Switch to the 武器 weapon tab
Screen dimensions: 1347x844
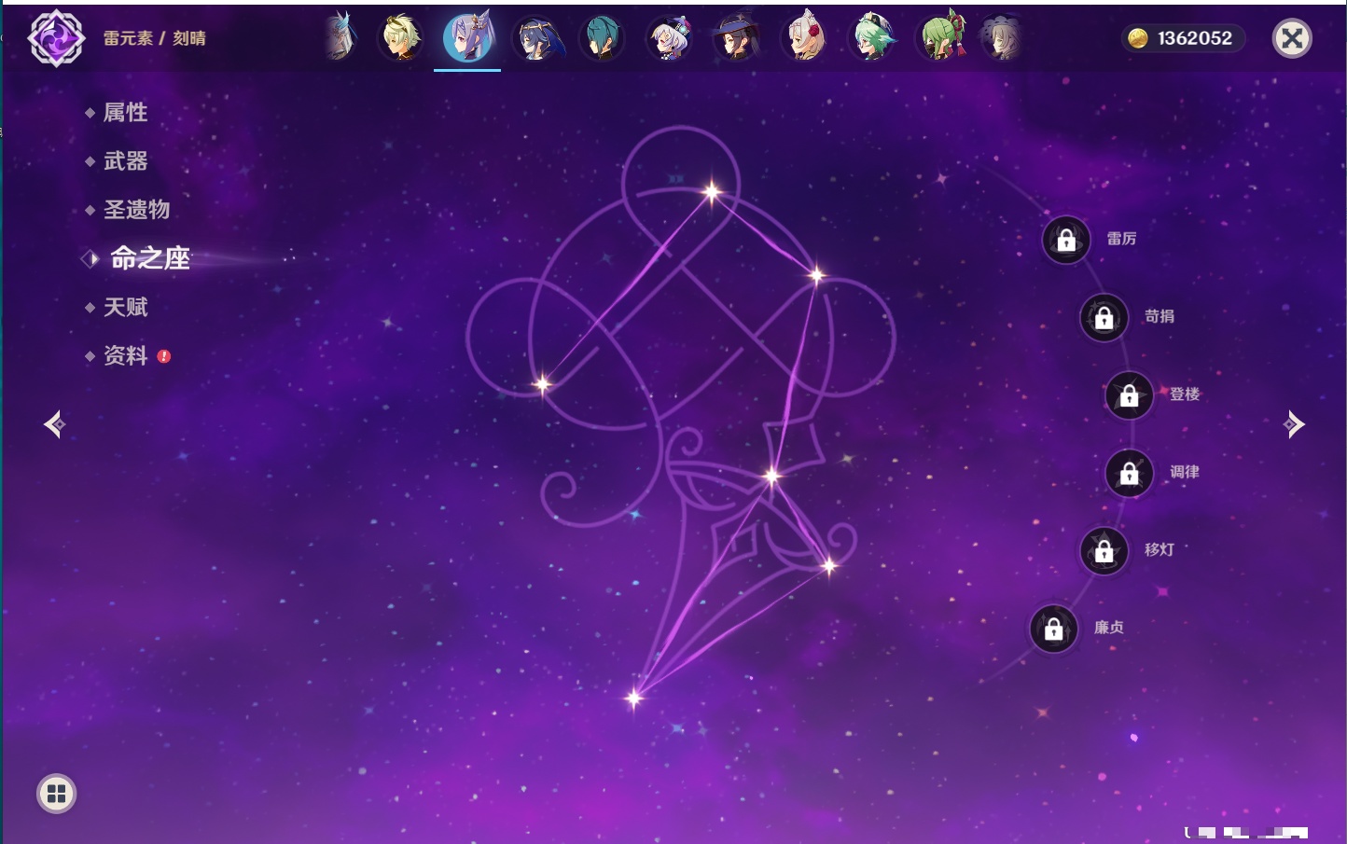126,161
